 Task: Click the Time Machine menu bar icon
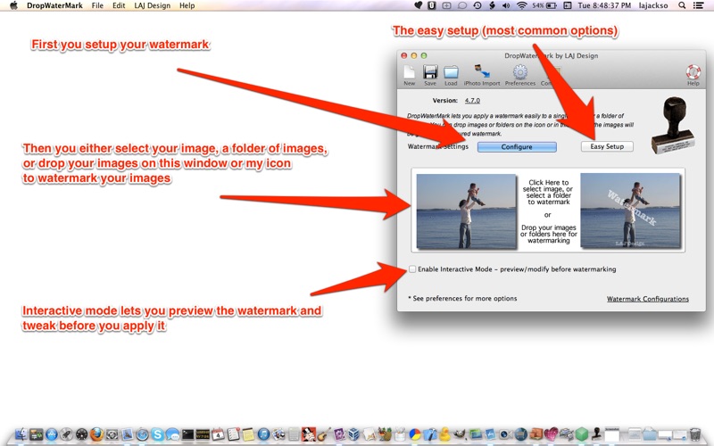[x=477, y=5]
